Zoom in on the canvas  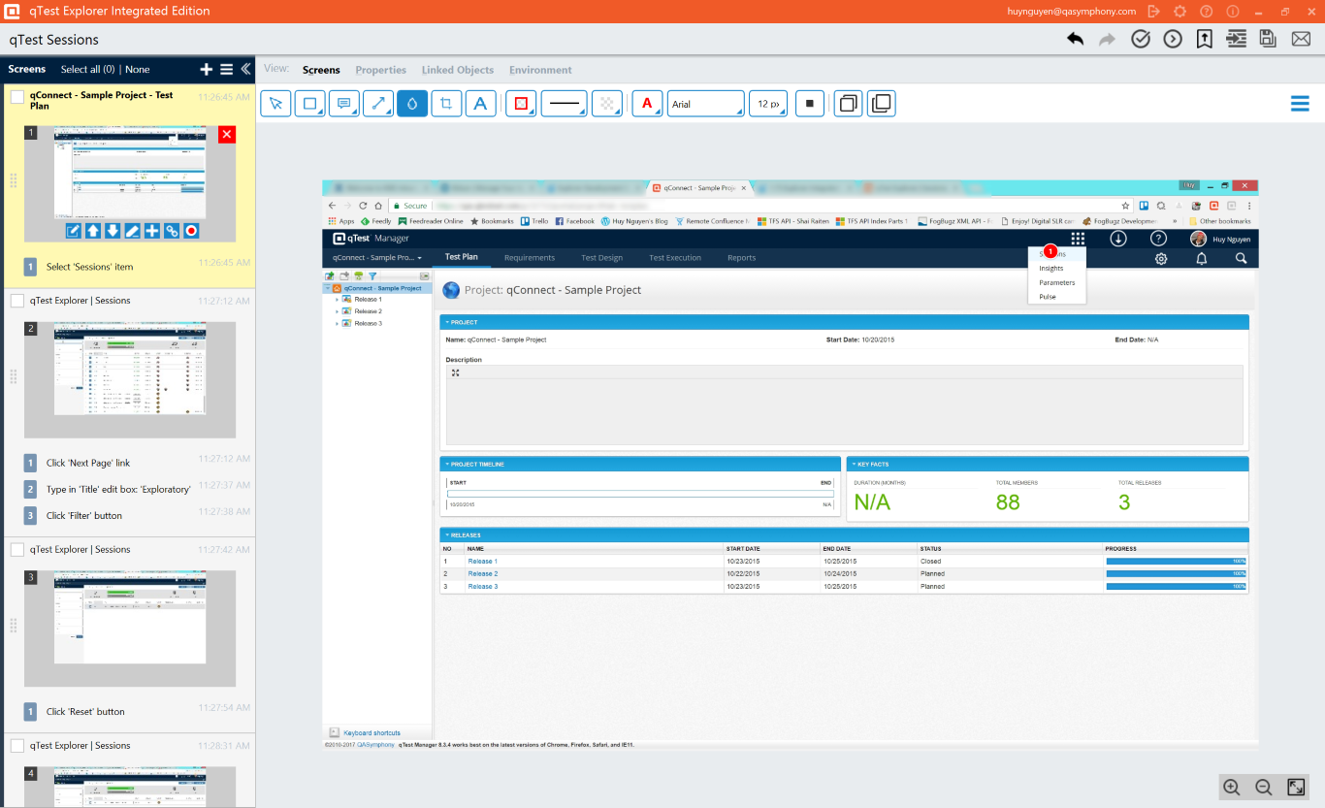(1232, 787)
